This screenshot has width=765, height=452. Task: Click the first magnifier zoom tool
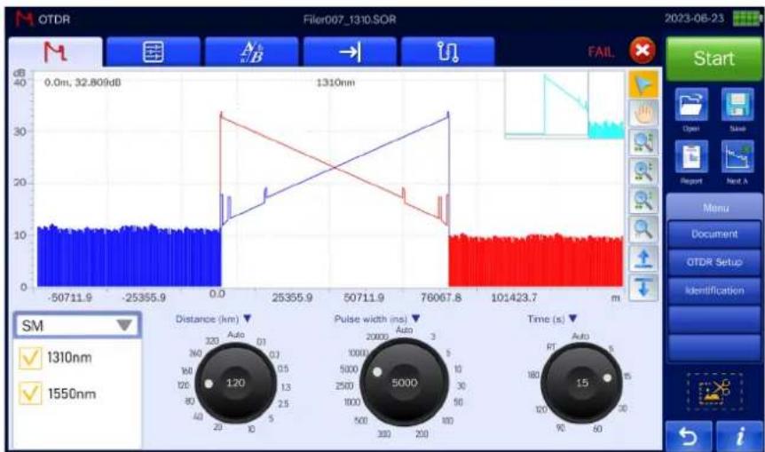(643, 143)
